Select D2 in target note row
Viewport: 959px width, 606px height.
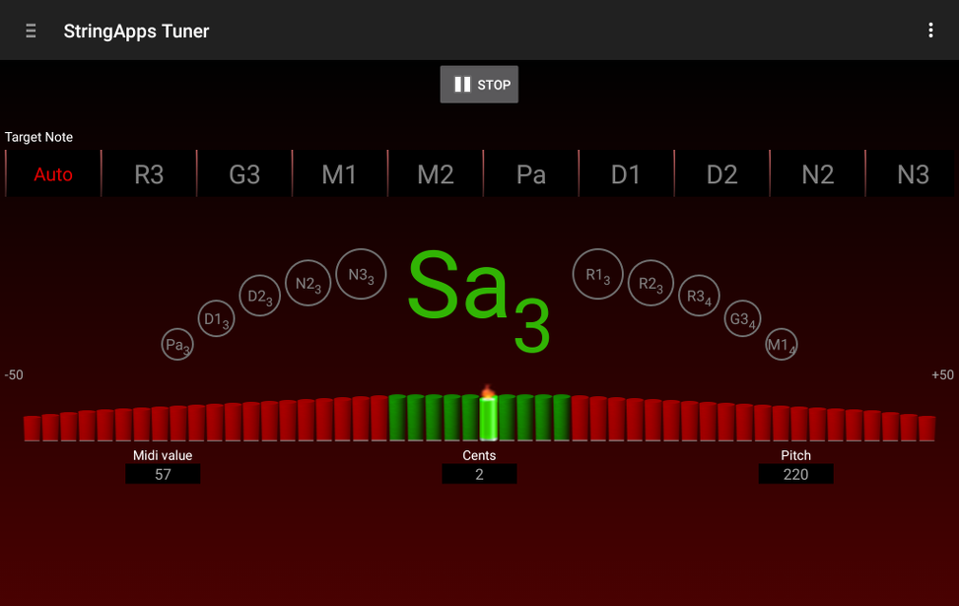point(721,174)
